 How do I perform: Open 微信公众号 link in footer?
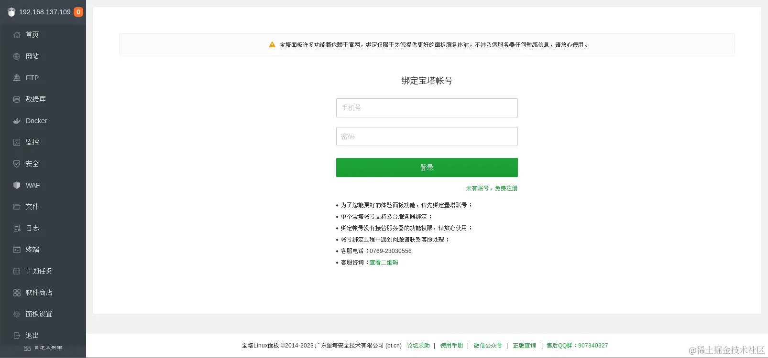tap(488, 346)
